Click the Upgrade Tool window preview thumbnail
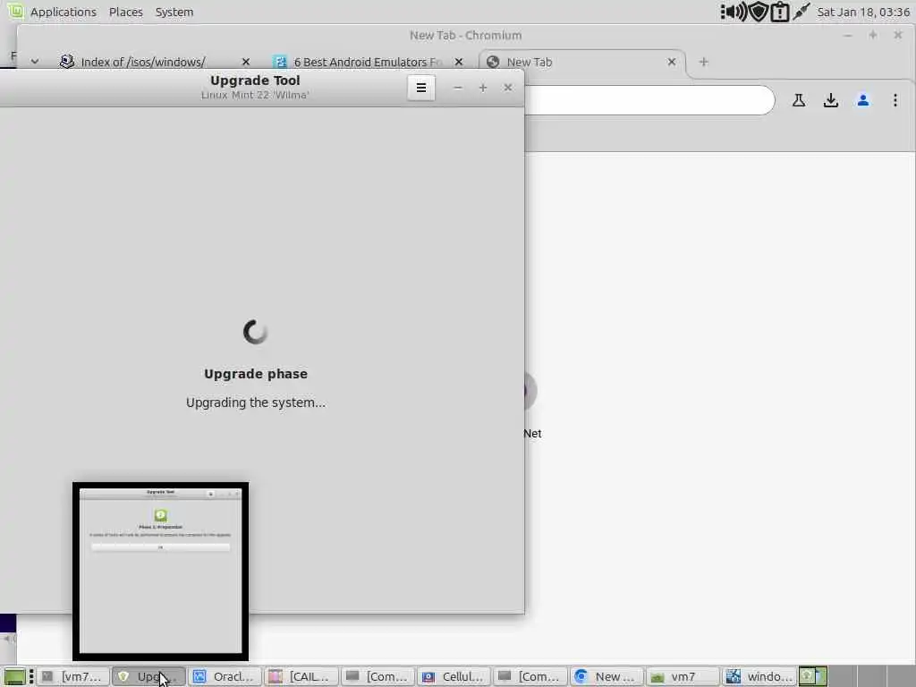The width and height of the screenshot is (916, 687). point(161,572)
